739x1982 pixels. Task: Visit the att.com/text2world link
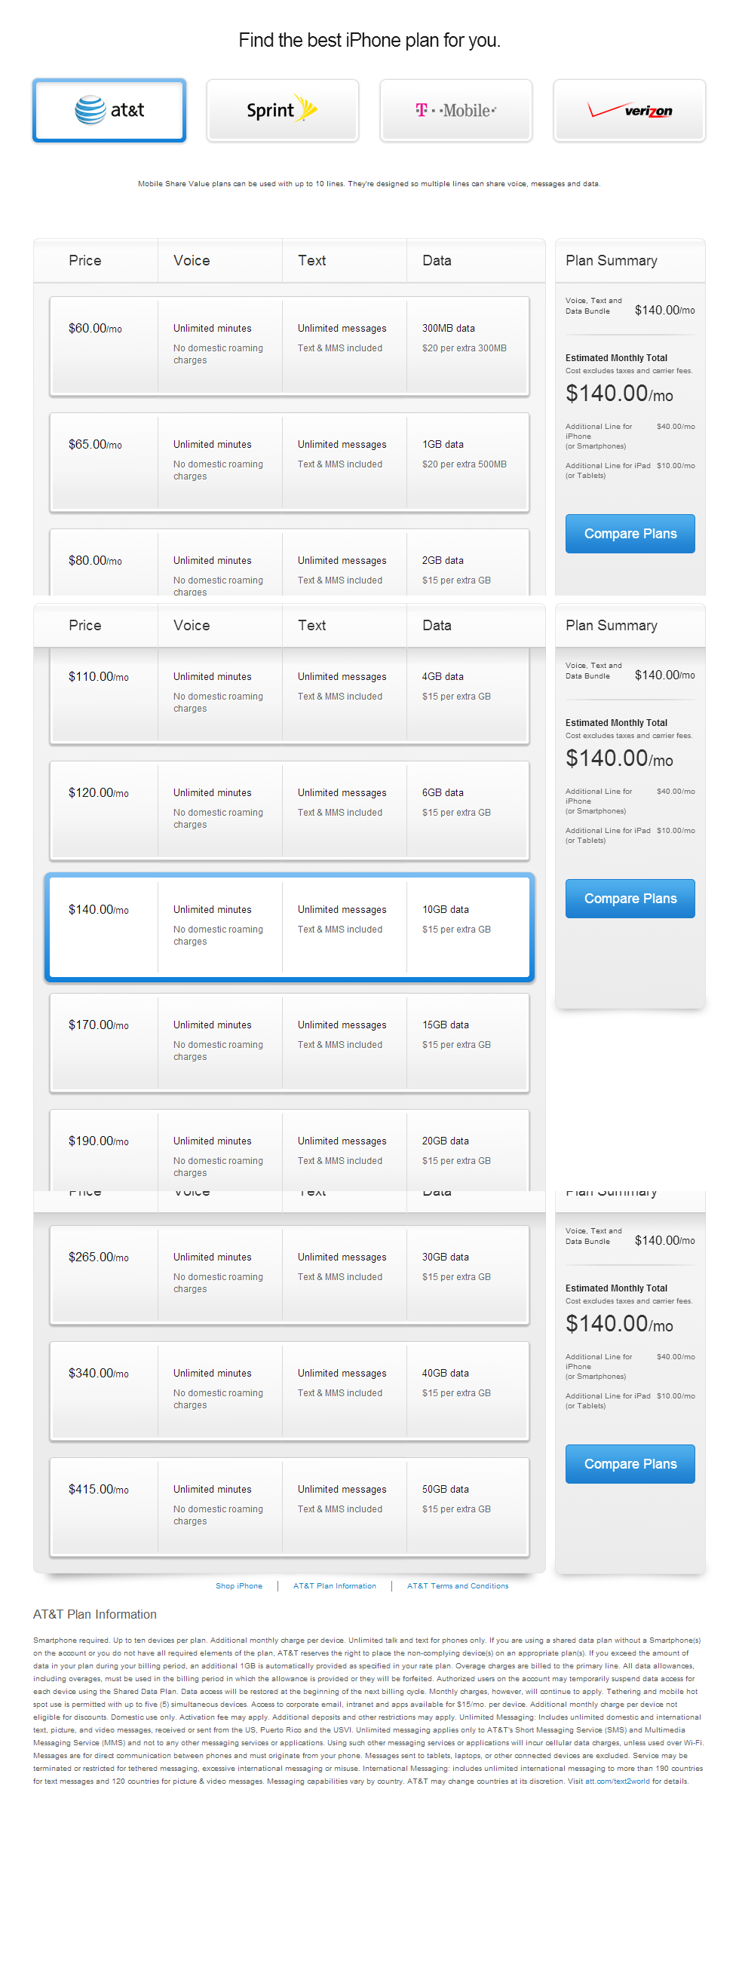click(617, 1781)
